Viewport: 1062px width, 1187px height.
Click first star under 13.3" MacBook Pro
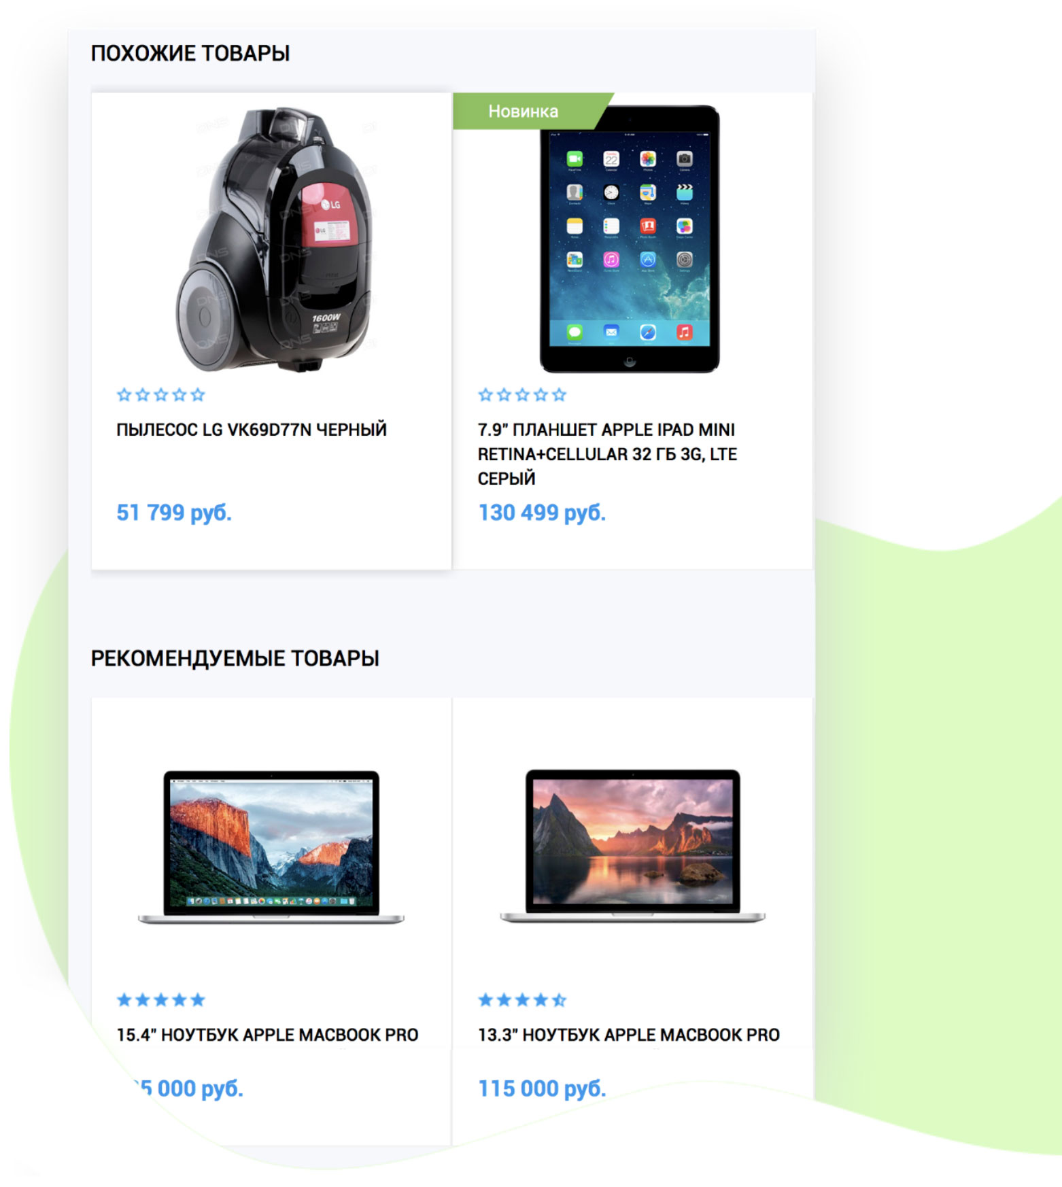[x=485, y=999]
